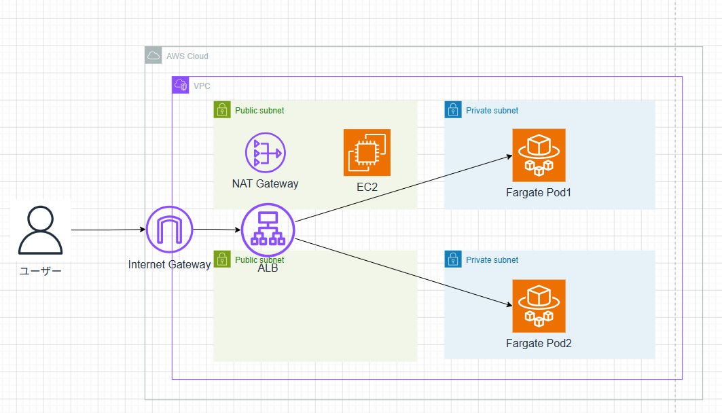This screenshot has height=413, width=722.
Task: Click the Internet Gateway icon
Action: [x=169, y=230]
